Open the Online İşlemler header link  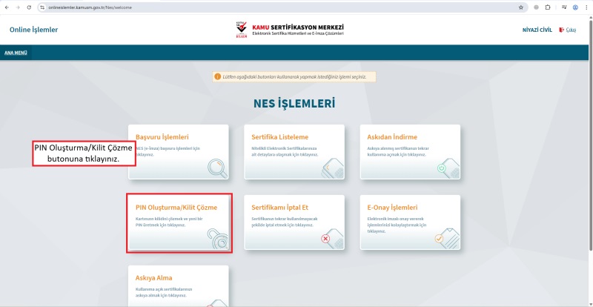tap(33, 30)
